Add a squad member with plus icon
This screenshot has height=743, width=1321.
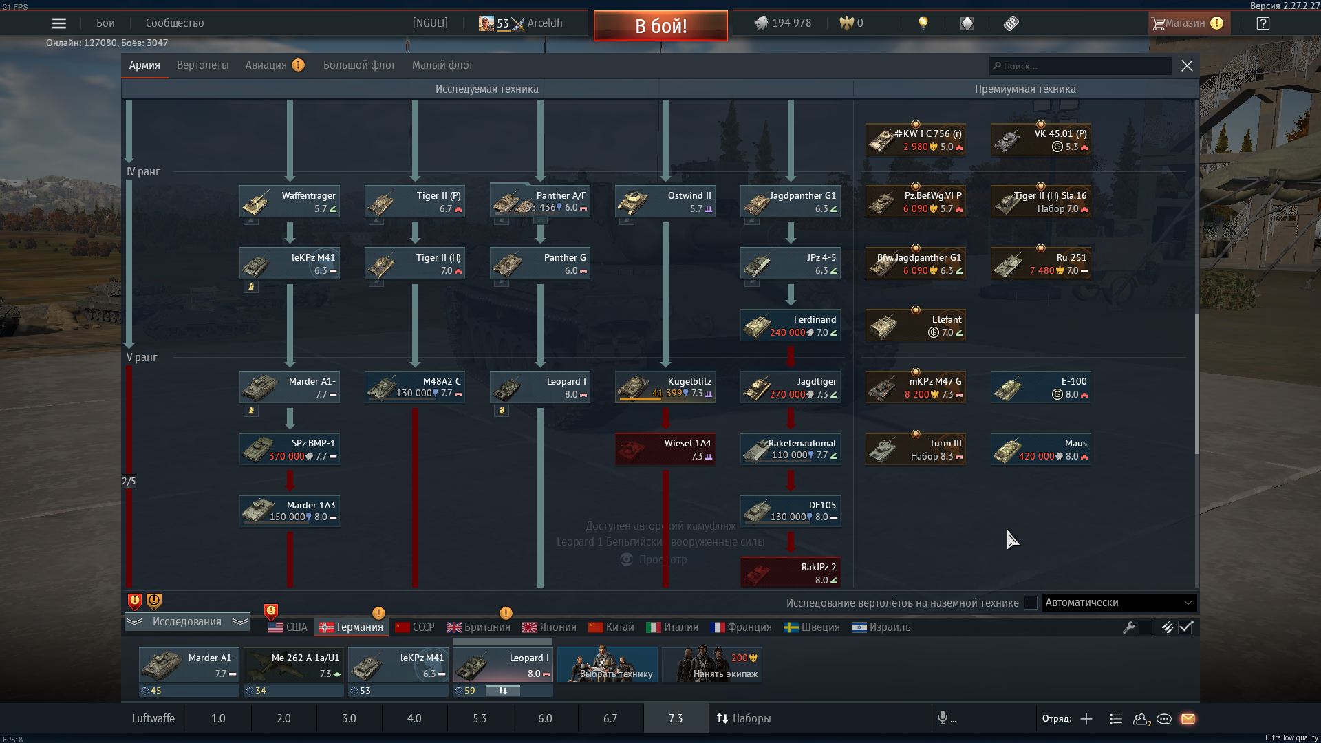pyautogui.click(x=1086, y=719)
